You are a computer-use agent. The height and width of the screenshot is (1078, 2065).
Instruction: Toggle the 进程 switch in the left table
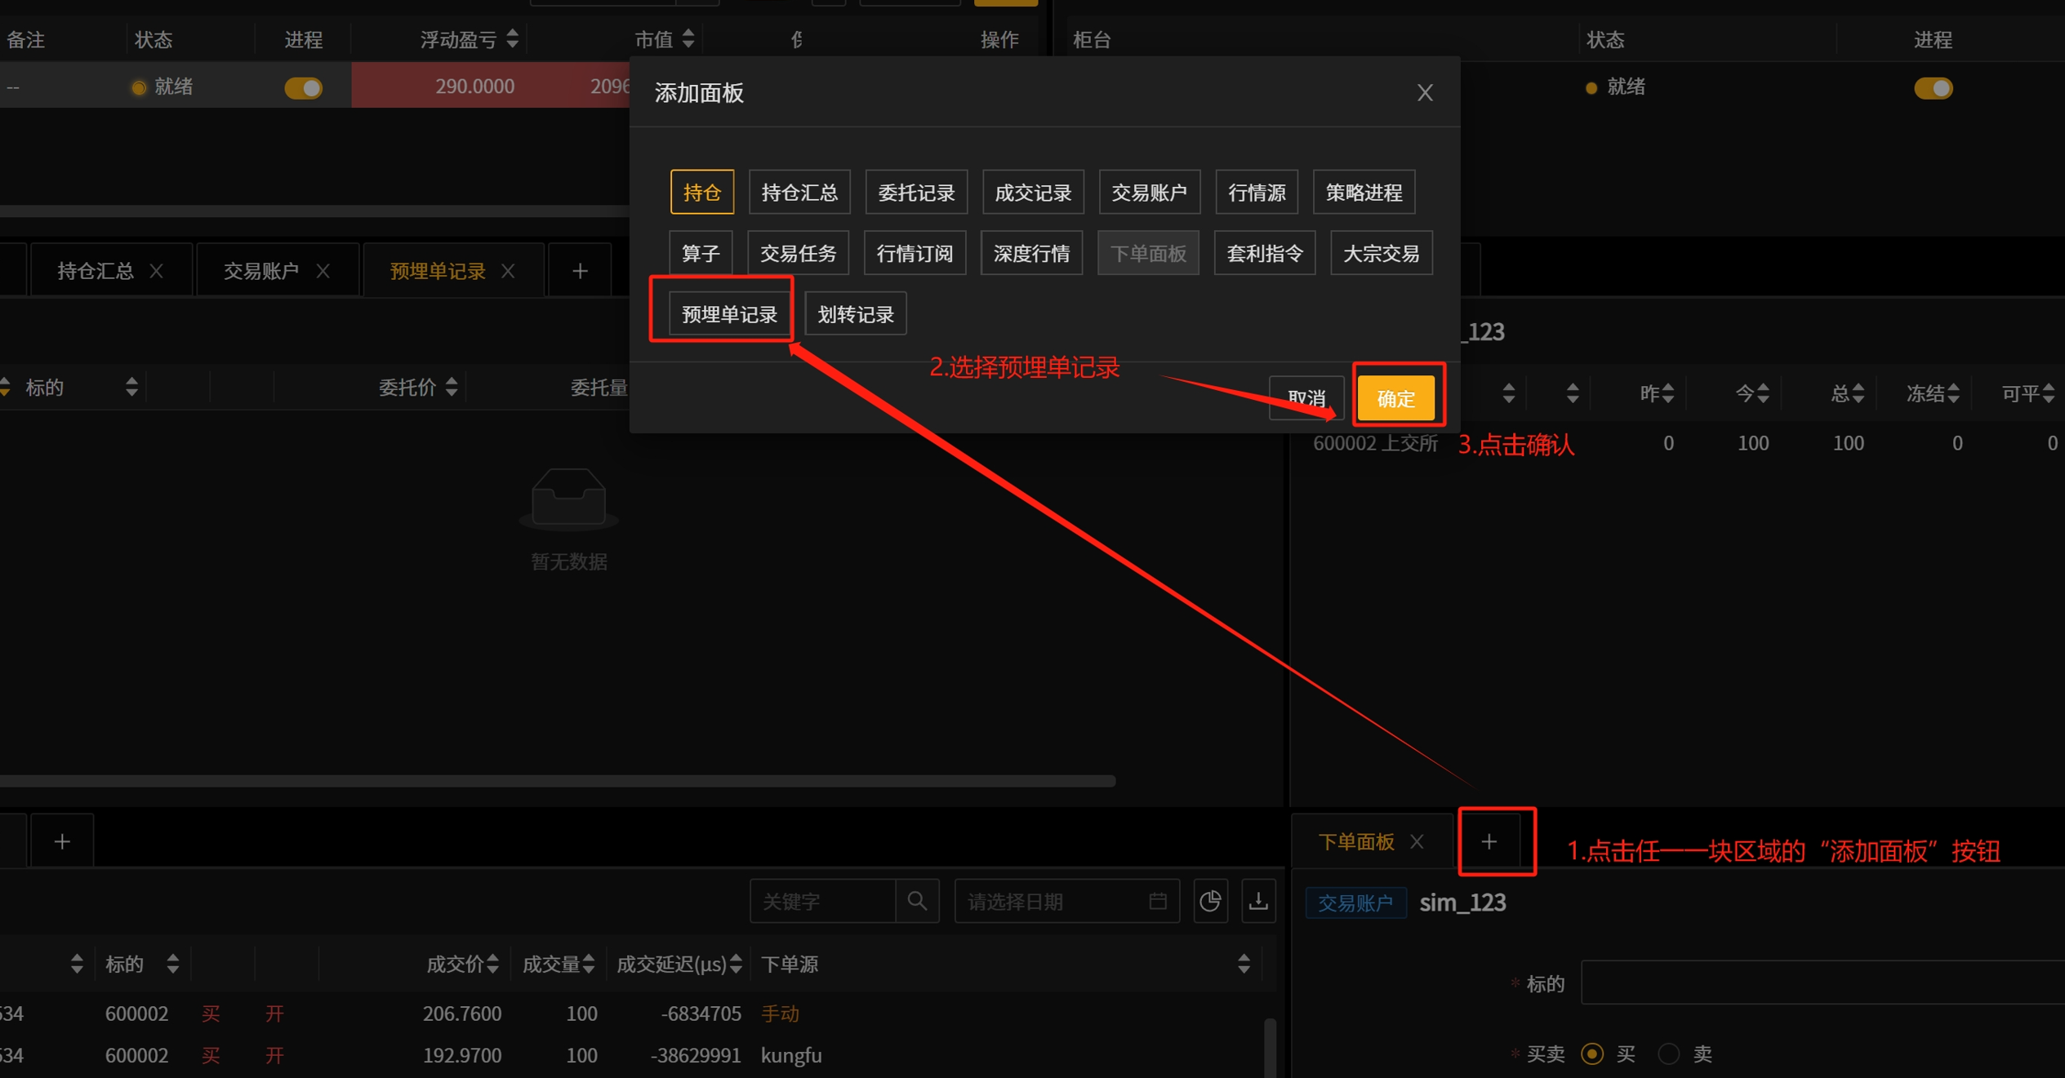[x=303, y=87]
